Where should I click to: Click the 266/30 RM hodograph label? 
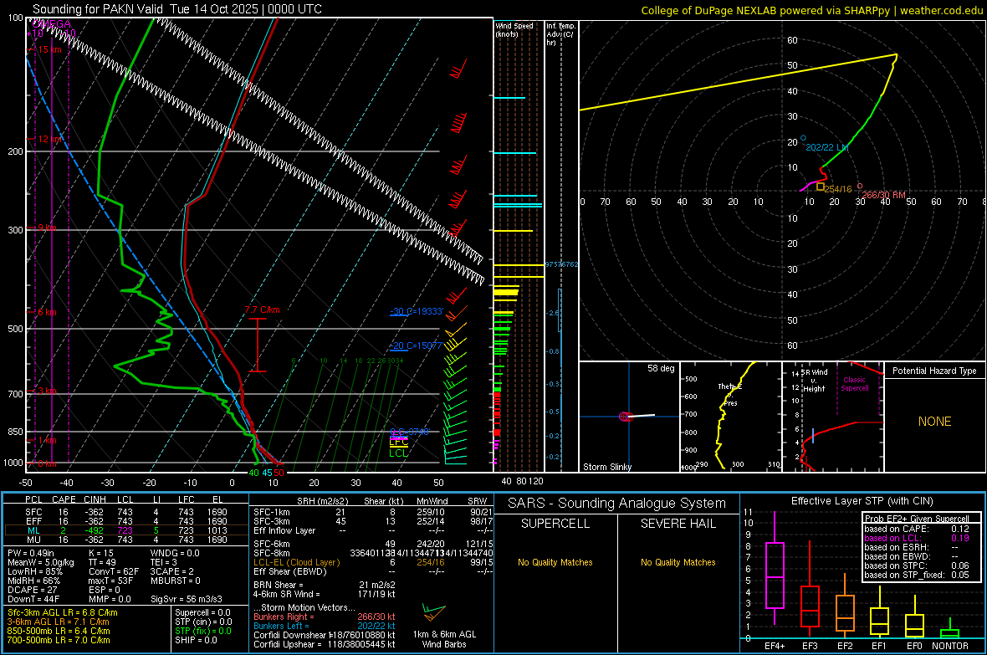[x=884, y=195]
